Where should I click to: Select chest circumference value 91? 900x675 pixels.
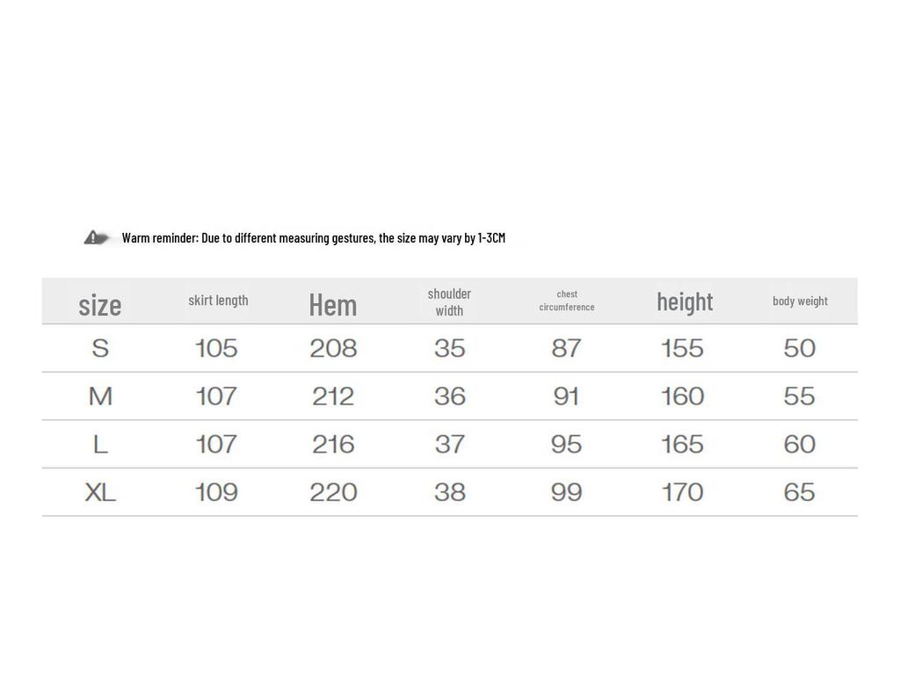tap(567, 396)
